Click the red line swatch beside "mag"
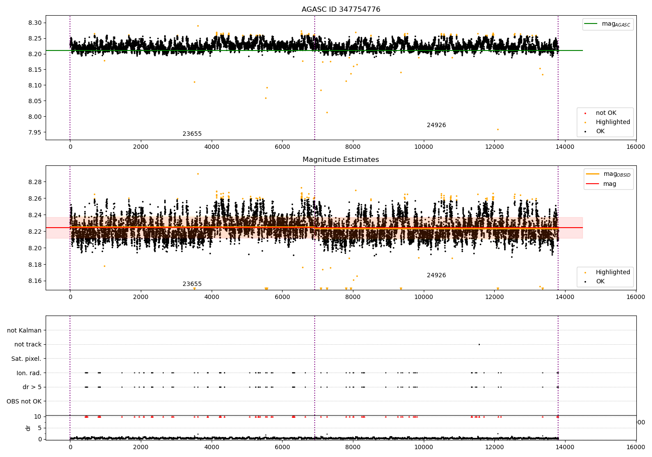Viewport: 652px width, 457px height. (x=592, y=184)
